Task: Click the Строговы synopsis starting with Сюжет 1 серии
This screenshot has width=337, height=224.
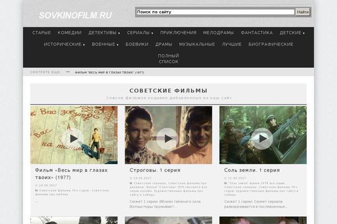Action: 165,204
